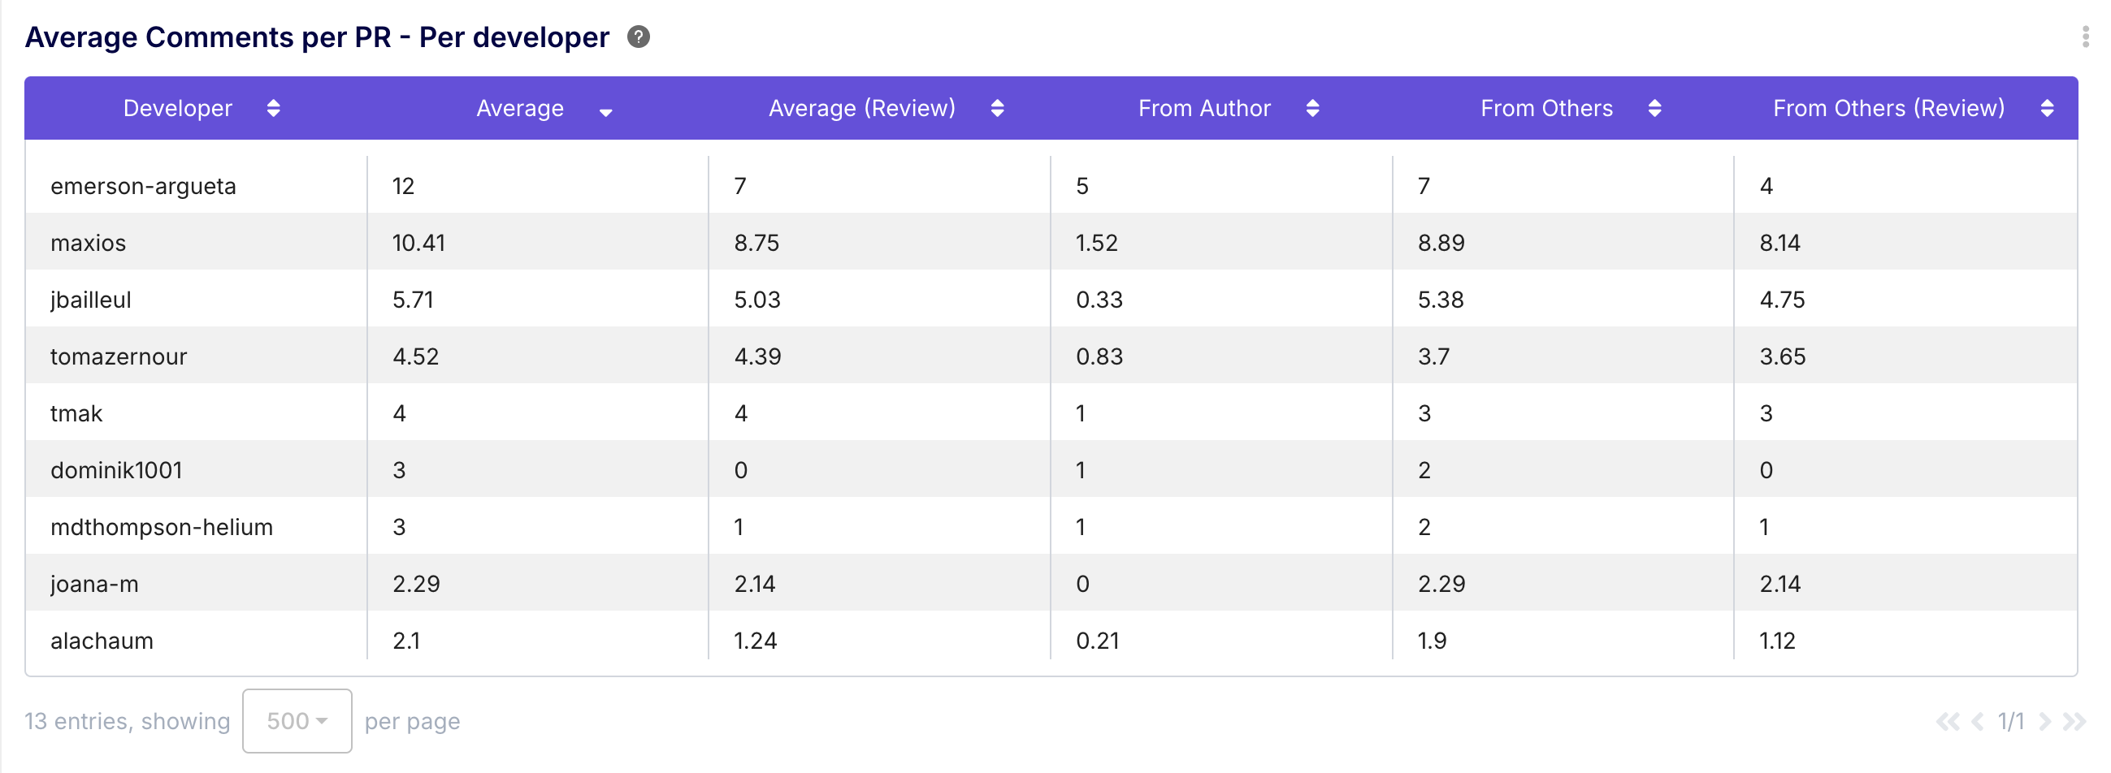
Task: Click the help question mark icon
Action: [639, 37]
